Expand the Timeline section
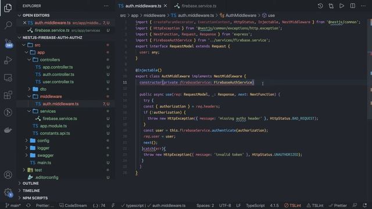The width and height of the screenshot is (372, 209). click(31, 191)
